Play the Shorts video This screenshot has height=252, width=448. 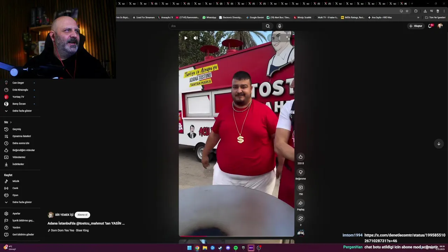[186, 38]
